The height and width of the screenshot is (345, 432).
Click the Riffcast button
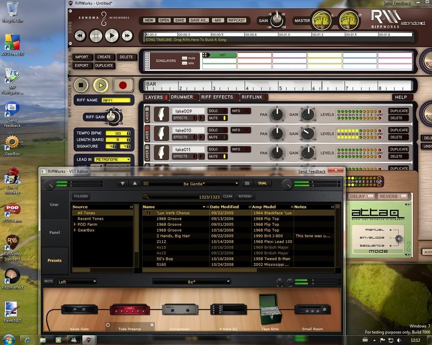pos(236,20)
